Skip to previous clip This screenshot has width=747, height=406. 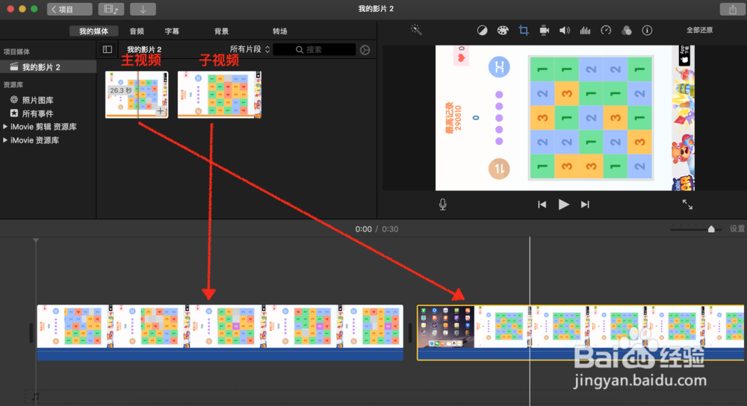542,204
